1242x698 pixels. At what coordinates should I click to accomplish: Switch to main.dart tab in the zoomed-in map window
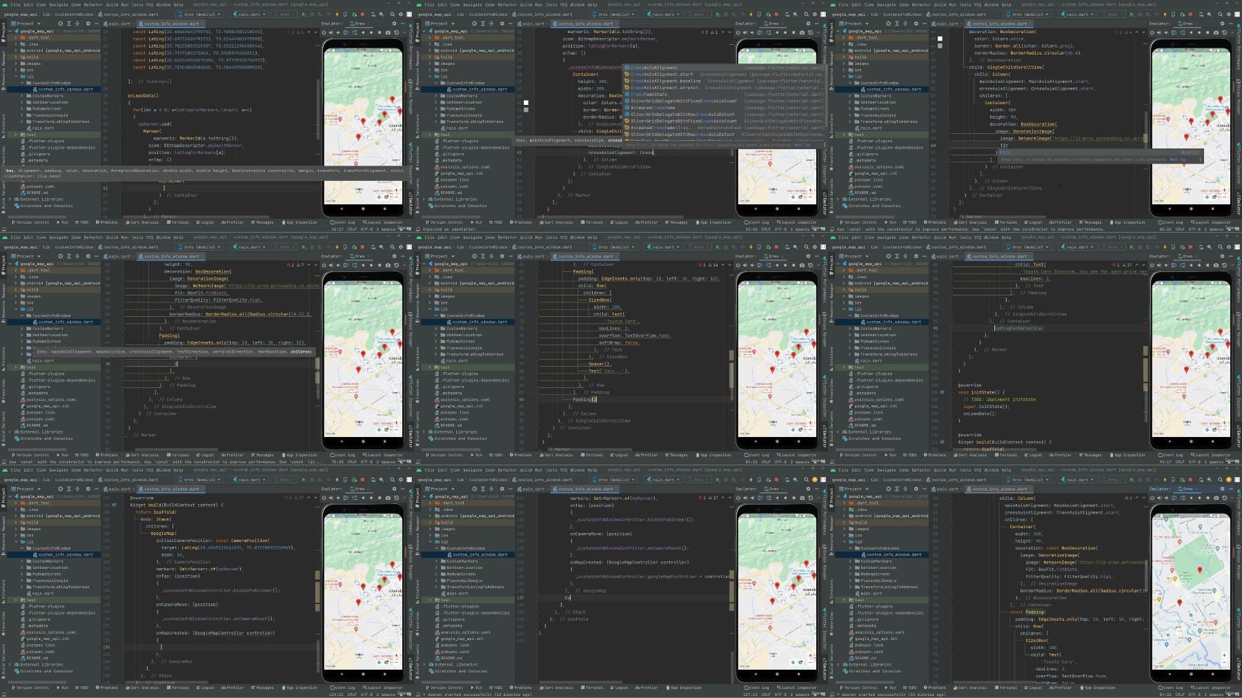(945, 489)
